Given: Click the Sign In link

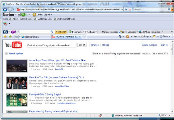Looking at the screenshot, I should coord(164,45).
